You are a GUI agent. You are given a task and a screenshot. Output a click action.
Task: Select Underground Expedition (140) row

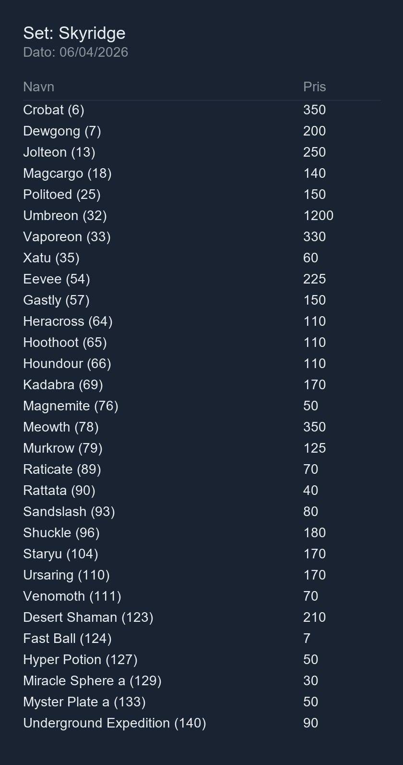pos(201,723)
